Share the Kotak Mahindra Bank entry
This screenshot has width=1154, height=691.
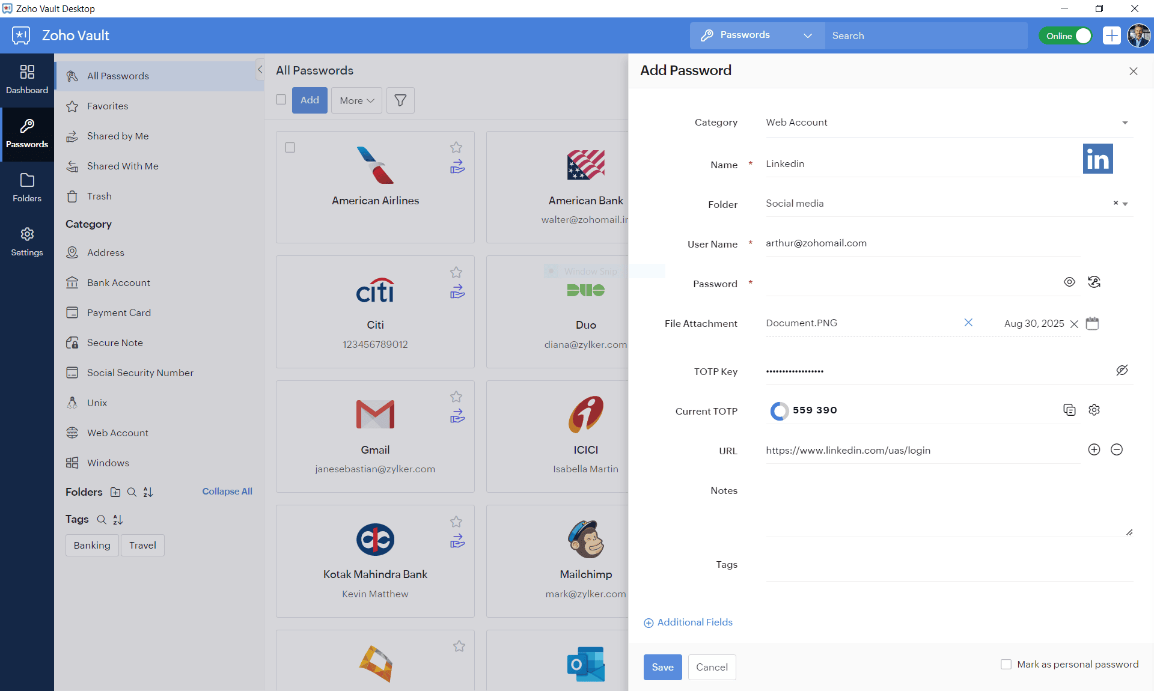[457, 541]
